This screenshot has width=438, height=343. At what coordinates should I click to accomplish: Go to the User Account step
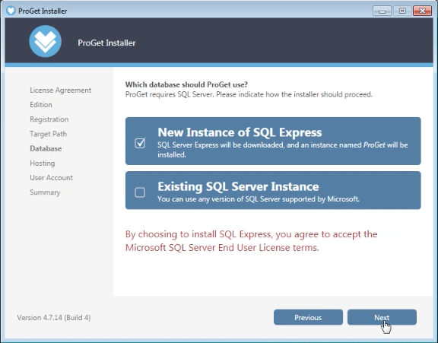[52, 178]
